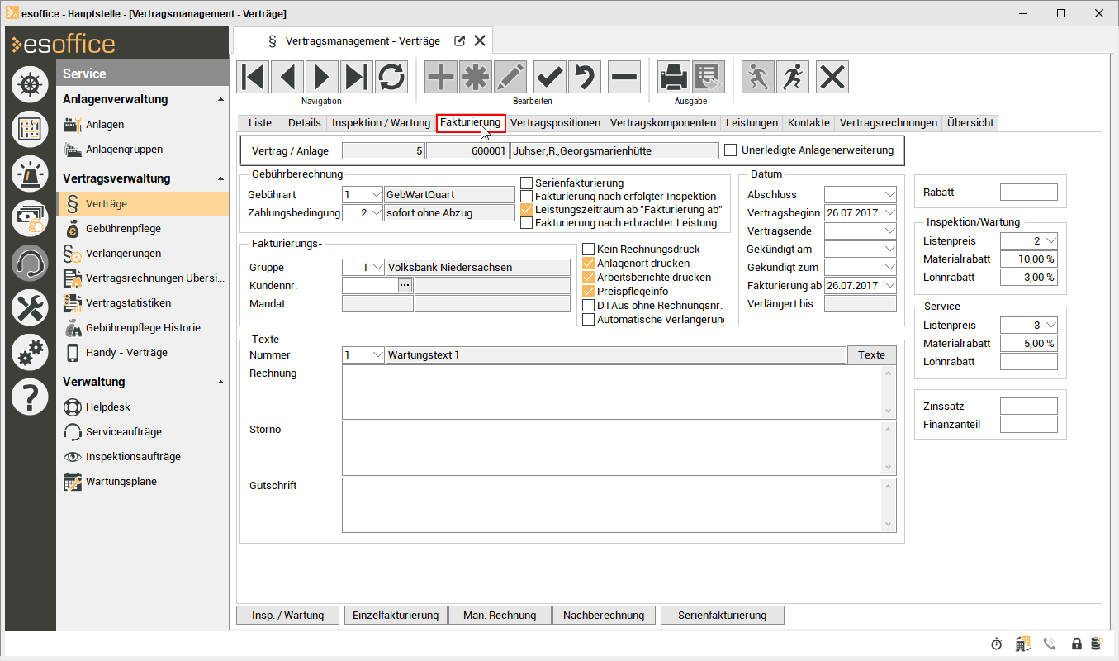Click Nachberechnung button
Viewport: 1119px width, 661px height.
604,615
